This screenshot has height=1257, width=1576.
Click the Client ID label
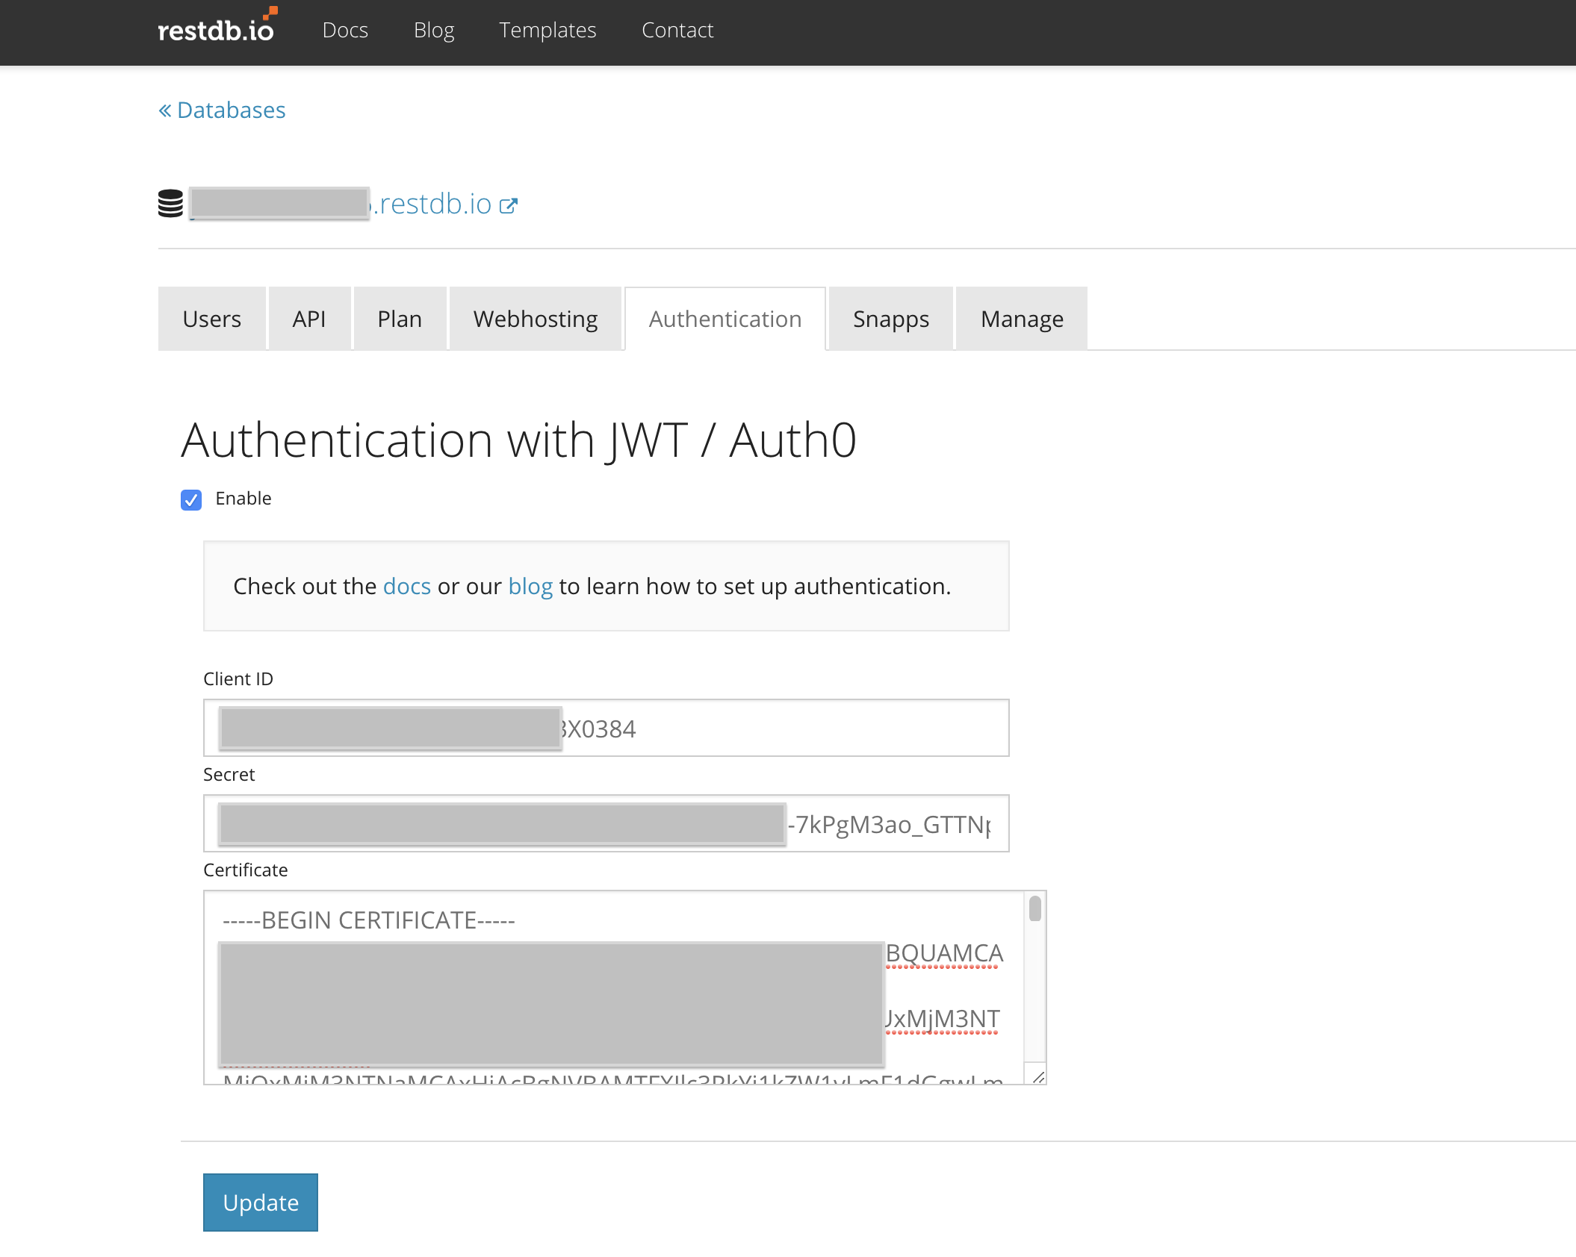tap(238, 679)
